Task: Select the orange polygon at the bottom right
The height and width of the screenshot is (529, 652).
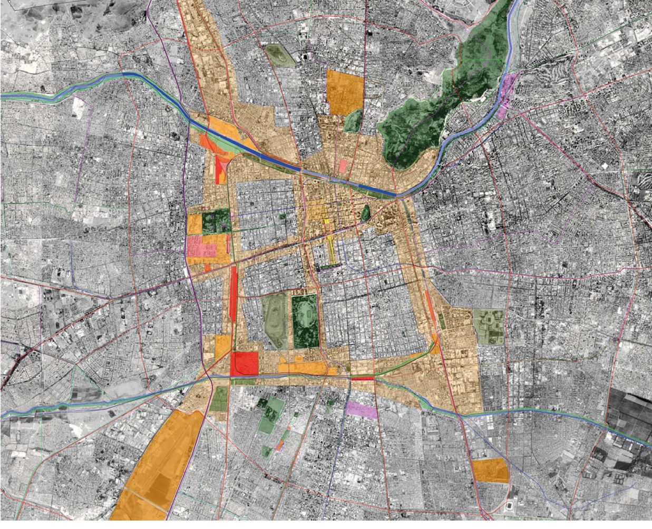Action: click(491, 470)
